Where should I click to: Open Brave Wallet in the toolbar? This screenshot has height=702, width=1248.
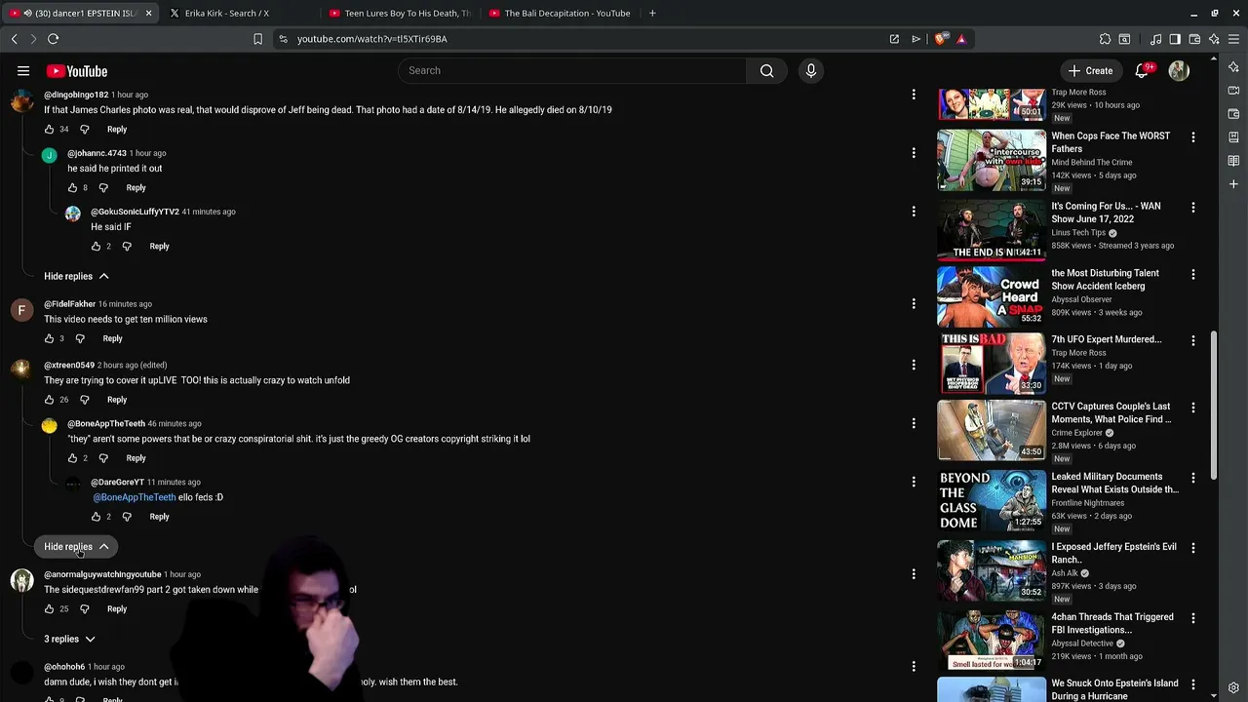coord(1194,39)
